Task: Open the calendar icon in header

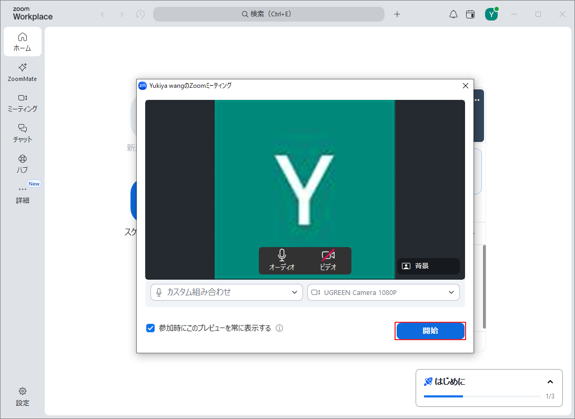Action: [x=470, y=14]
